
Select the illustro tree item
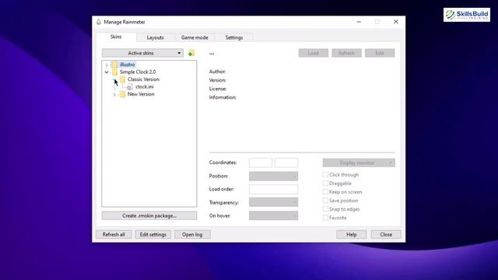click(x=127, y=65)
